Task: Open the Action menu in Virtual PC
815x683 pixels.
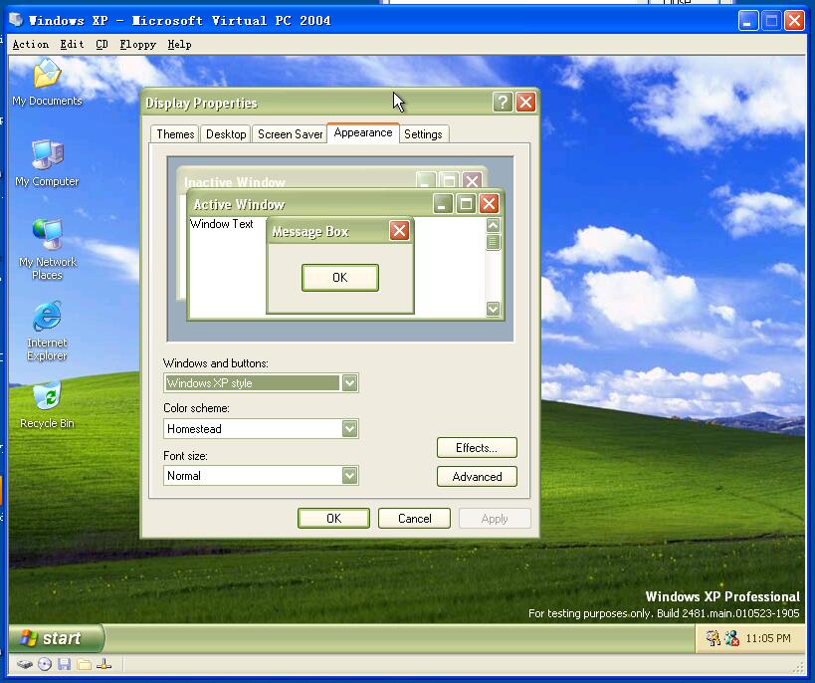Action: click(31, 44)
